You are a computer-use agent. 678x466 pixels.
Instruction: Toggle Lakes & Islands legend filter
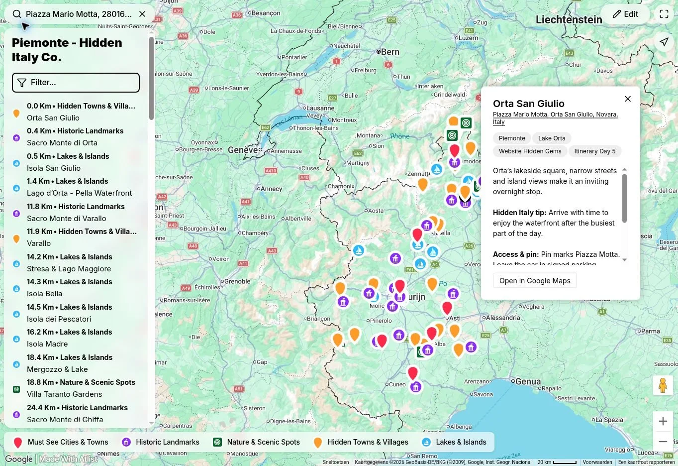[x=454, y=442]
